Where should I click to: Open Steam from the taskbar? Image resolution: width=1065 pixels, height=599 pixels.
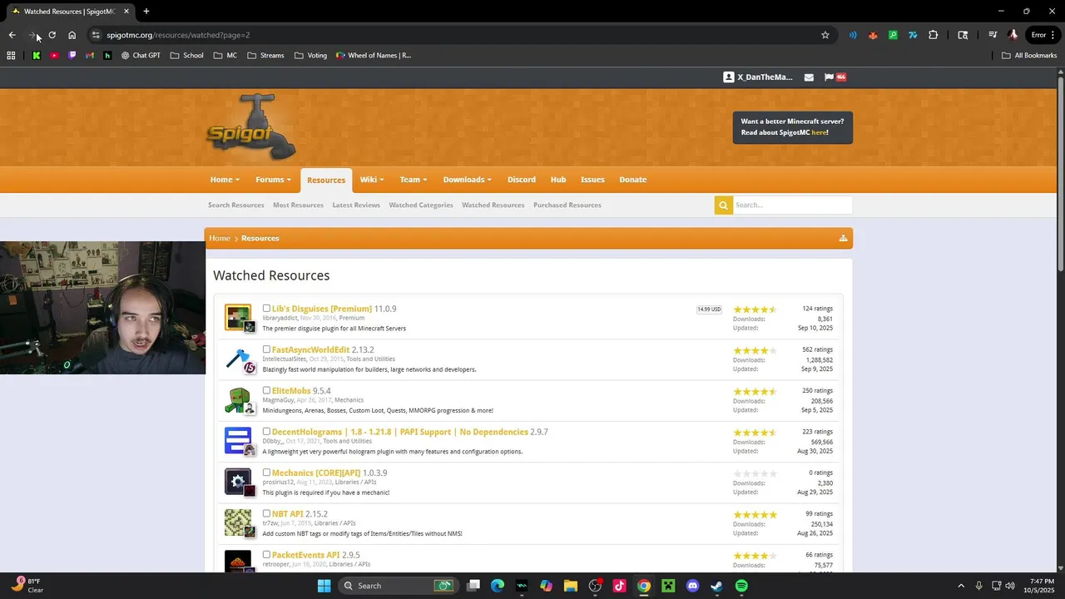[x=716, y=586]
